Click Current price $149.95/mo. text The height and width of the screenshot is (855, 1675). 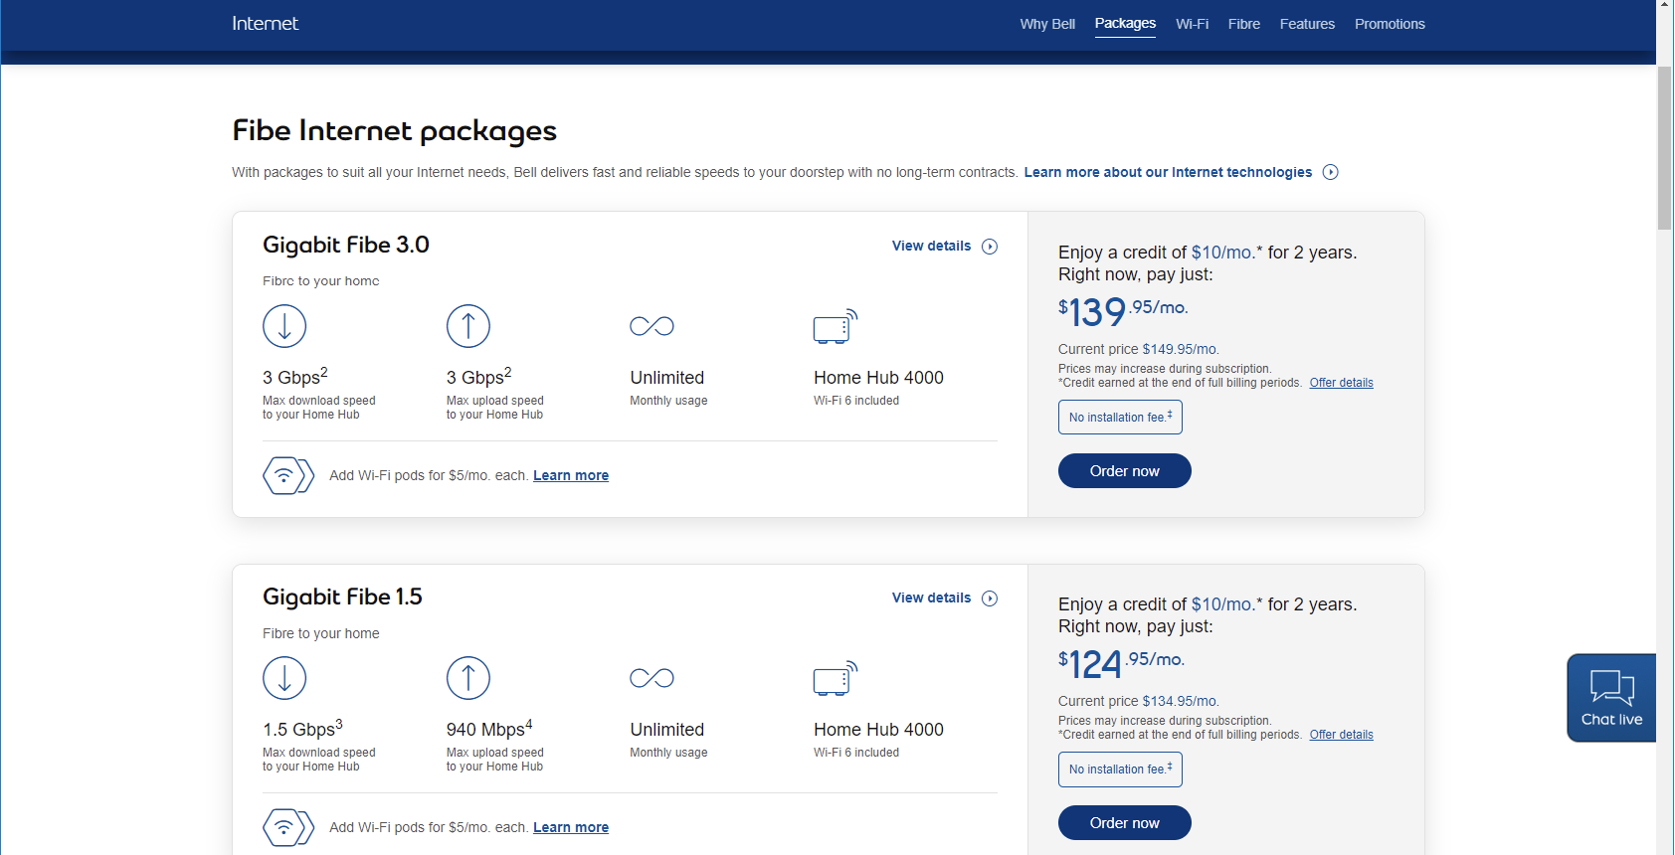click(1139, 349)
